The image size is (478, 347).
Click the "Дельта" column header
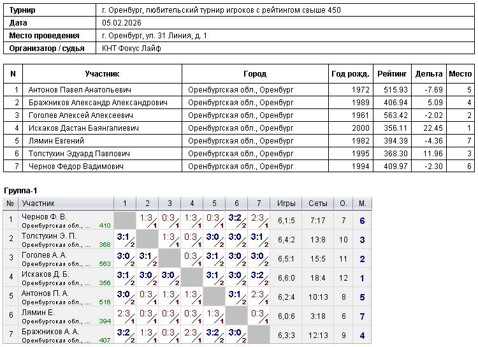(428, 74)
